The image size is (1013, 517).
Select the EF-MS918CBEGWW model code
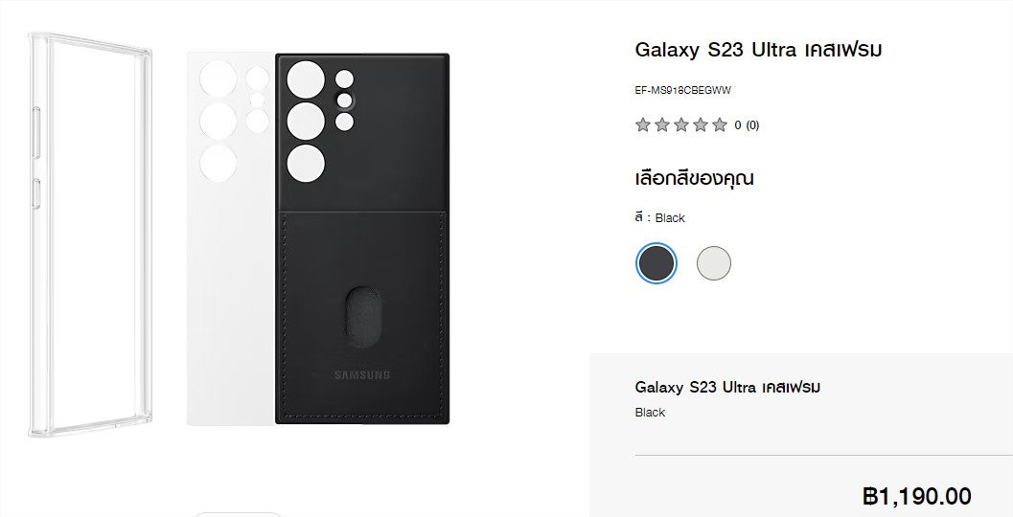click(x=683, y=90)
